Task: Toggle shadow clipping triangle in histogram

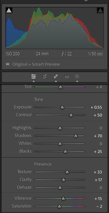Action: pyautogui.click(x=9, y=10)
